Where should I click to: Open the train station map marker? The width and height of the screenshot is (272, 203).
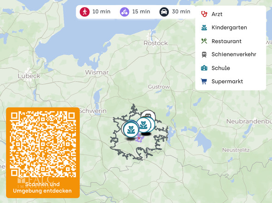coord(148,114)
